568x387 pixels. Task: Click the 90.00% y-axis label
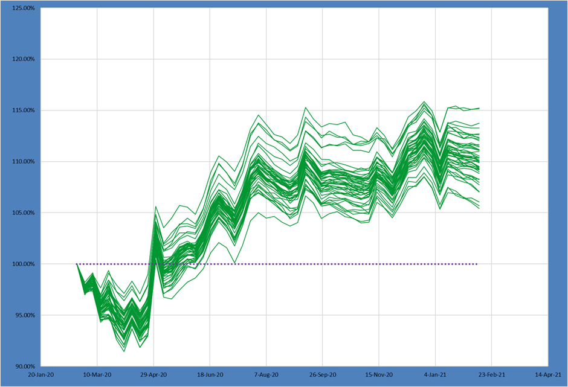point(25,366)
